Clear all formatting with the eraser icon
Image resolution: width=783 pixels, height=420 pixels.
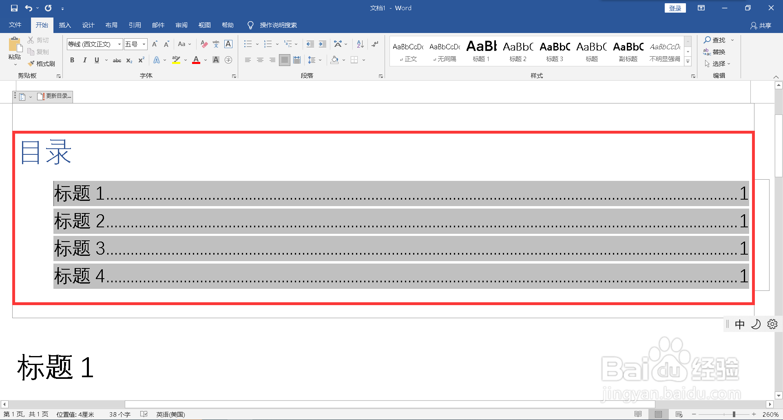click(204, 44)
